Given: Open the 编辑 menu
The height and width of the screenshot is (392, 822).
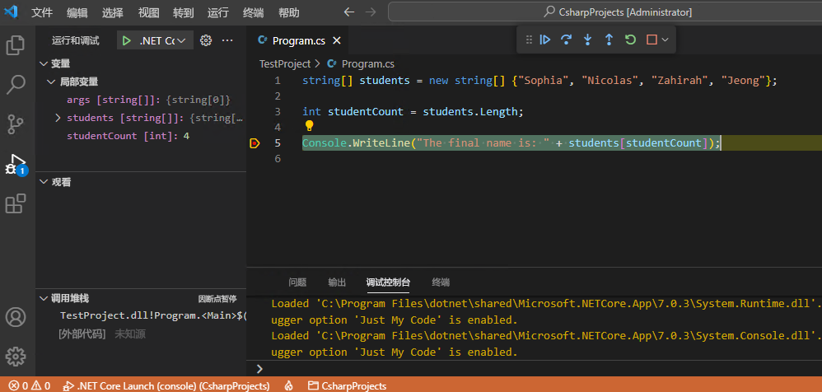Looking at the screenshot, I should [77, 12].
